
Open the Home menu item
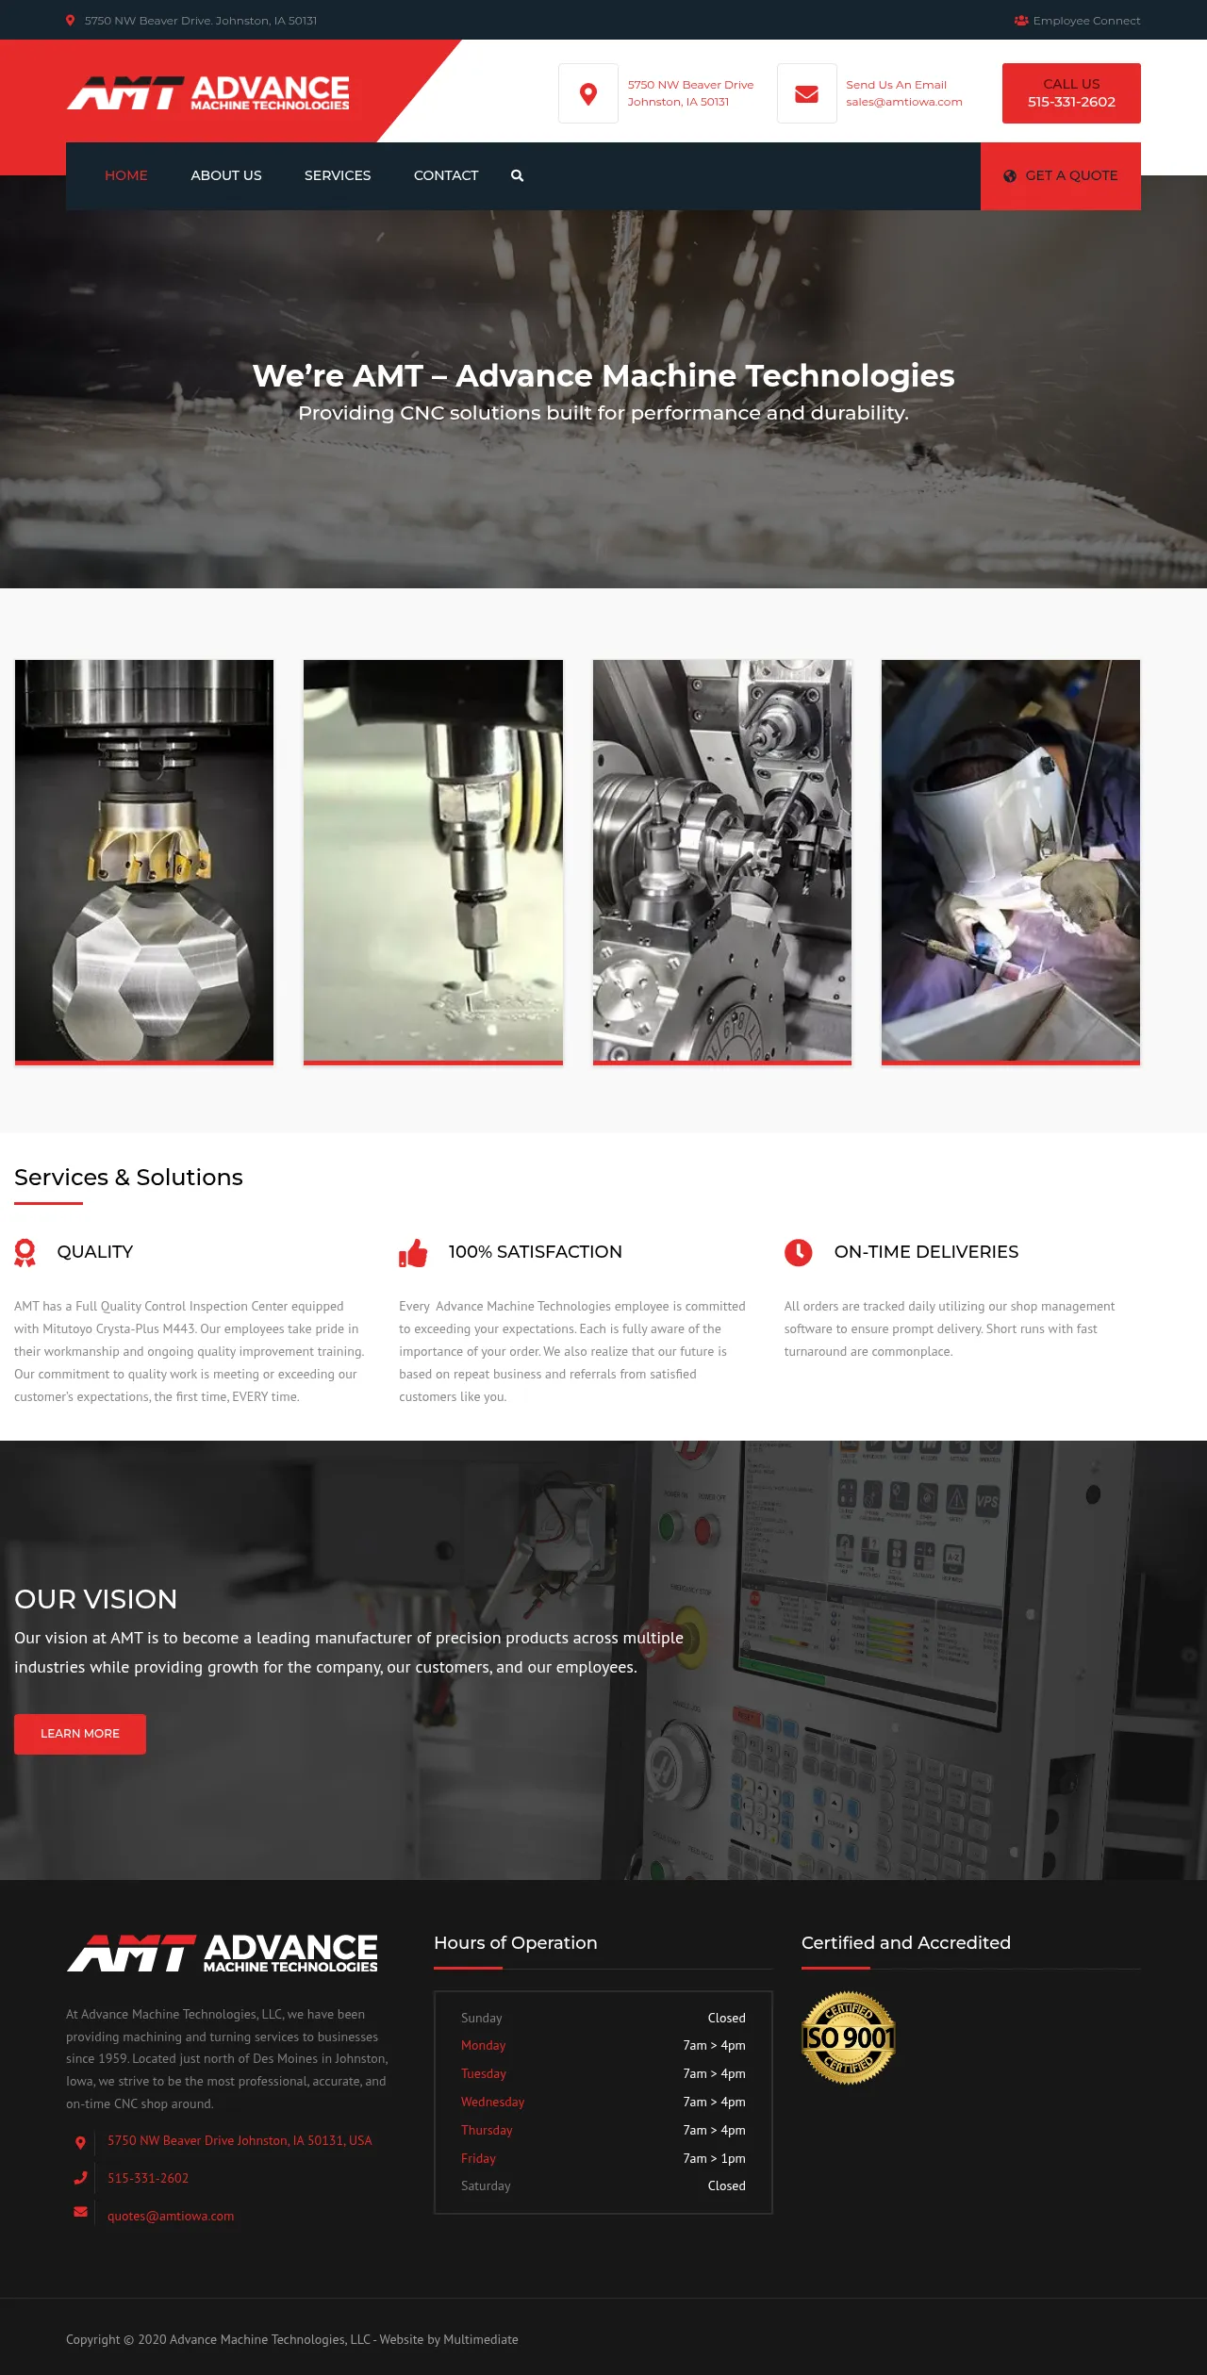click(125, 175)
